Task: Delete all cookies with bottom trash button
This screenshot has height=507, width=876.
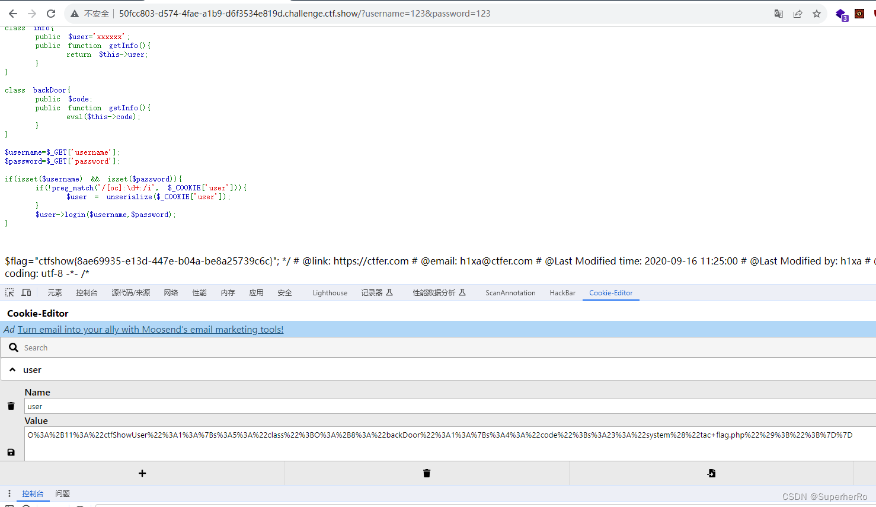Action: tap(427, 473)
